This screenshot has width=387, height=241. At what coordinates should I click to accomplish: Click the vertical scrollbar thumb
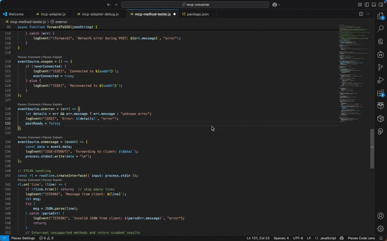(x=372, y=149)
